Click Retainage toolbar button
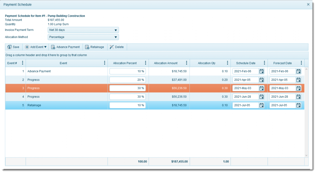The image size is (316, 173). coord(95,47)
